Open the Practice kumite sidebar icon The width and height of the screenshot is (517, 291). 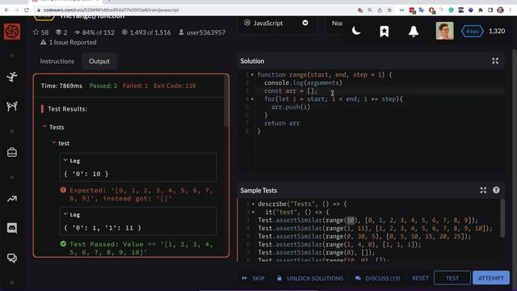pos(12,106)
